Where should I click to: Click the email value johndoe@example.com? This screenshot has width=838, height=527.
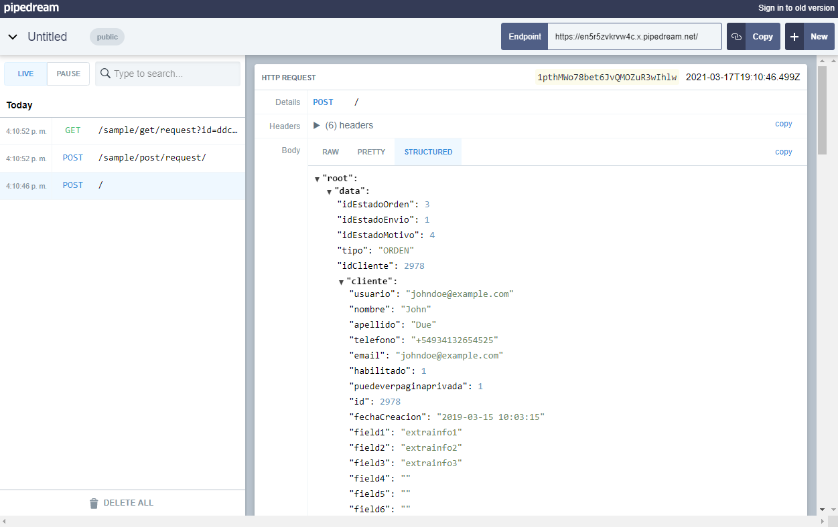[x=449, y=356]
